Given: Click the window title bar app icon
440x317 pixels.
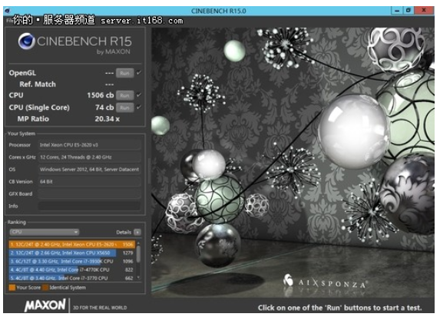Looking at the screenshot, I should pos(8,11).
